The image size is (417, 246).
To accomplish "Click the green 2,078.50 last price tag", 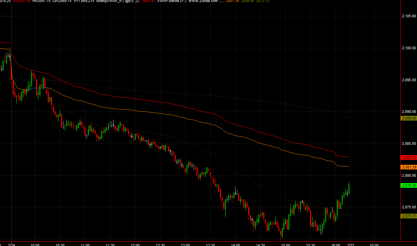I will click(408, 185).
